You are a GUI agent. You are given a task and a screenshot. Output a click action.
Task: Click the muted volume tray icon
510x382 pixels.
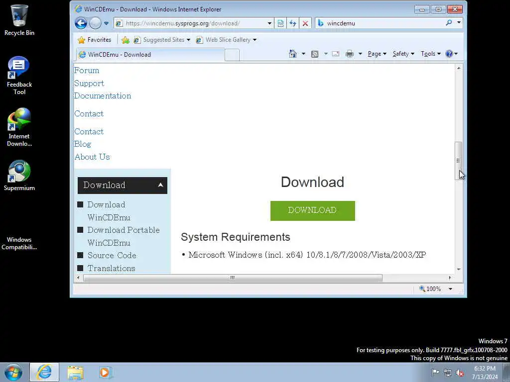coord(460,373)
